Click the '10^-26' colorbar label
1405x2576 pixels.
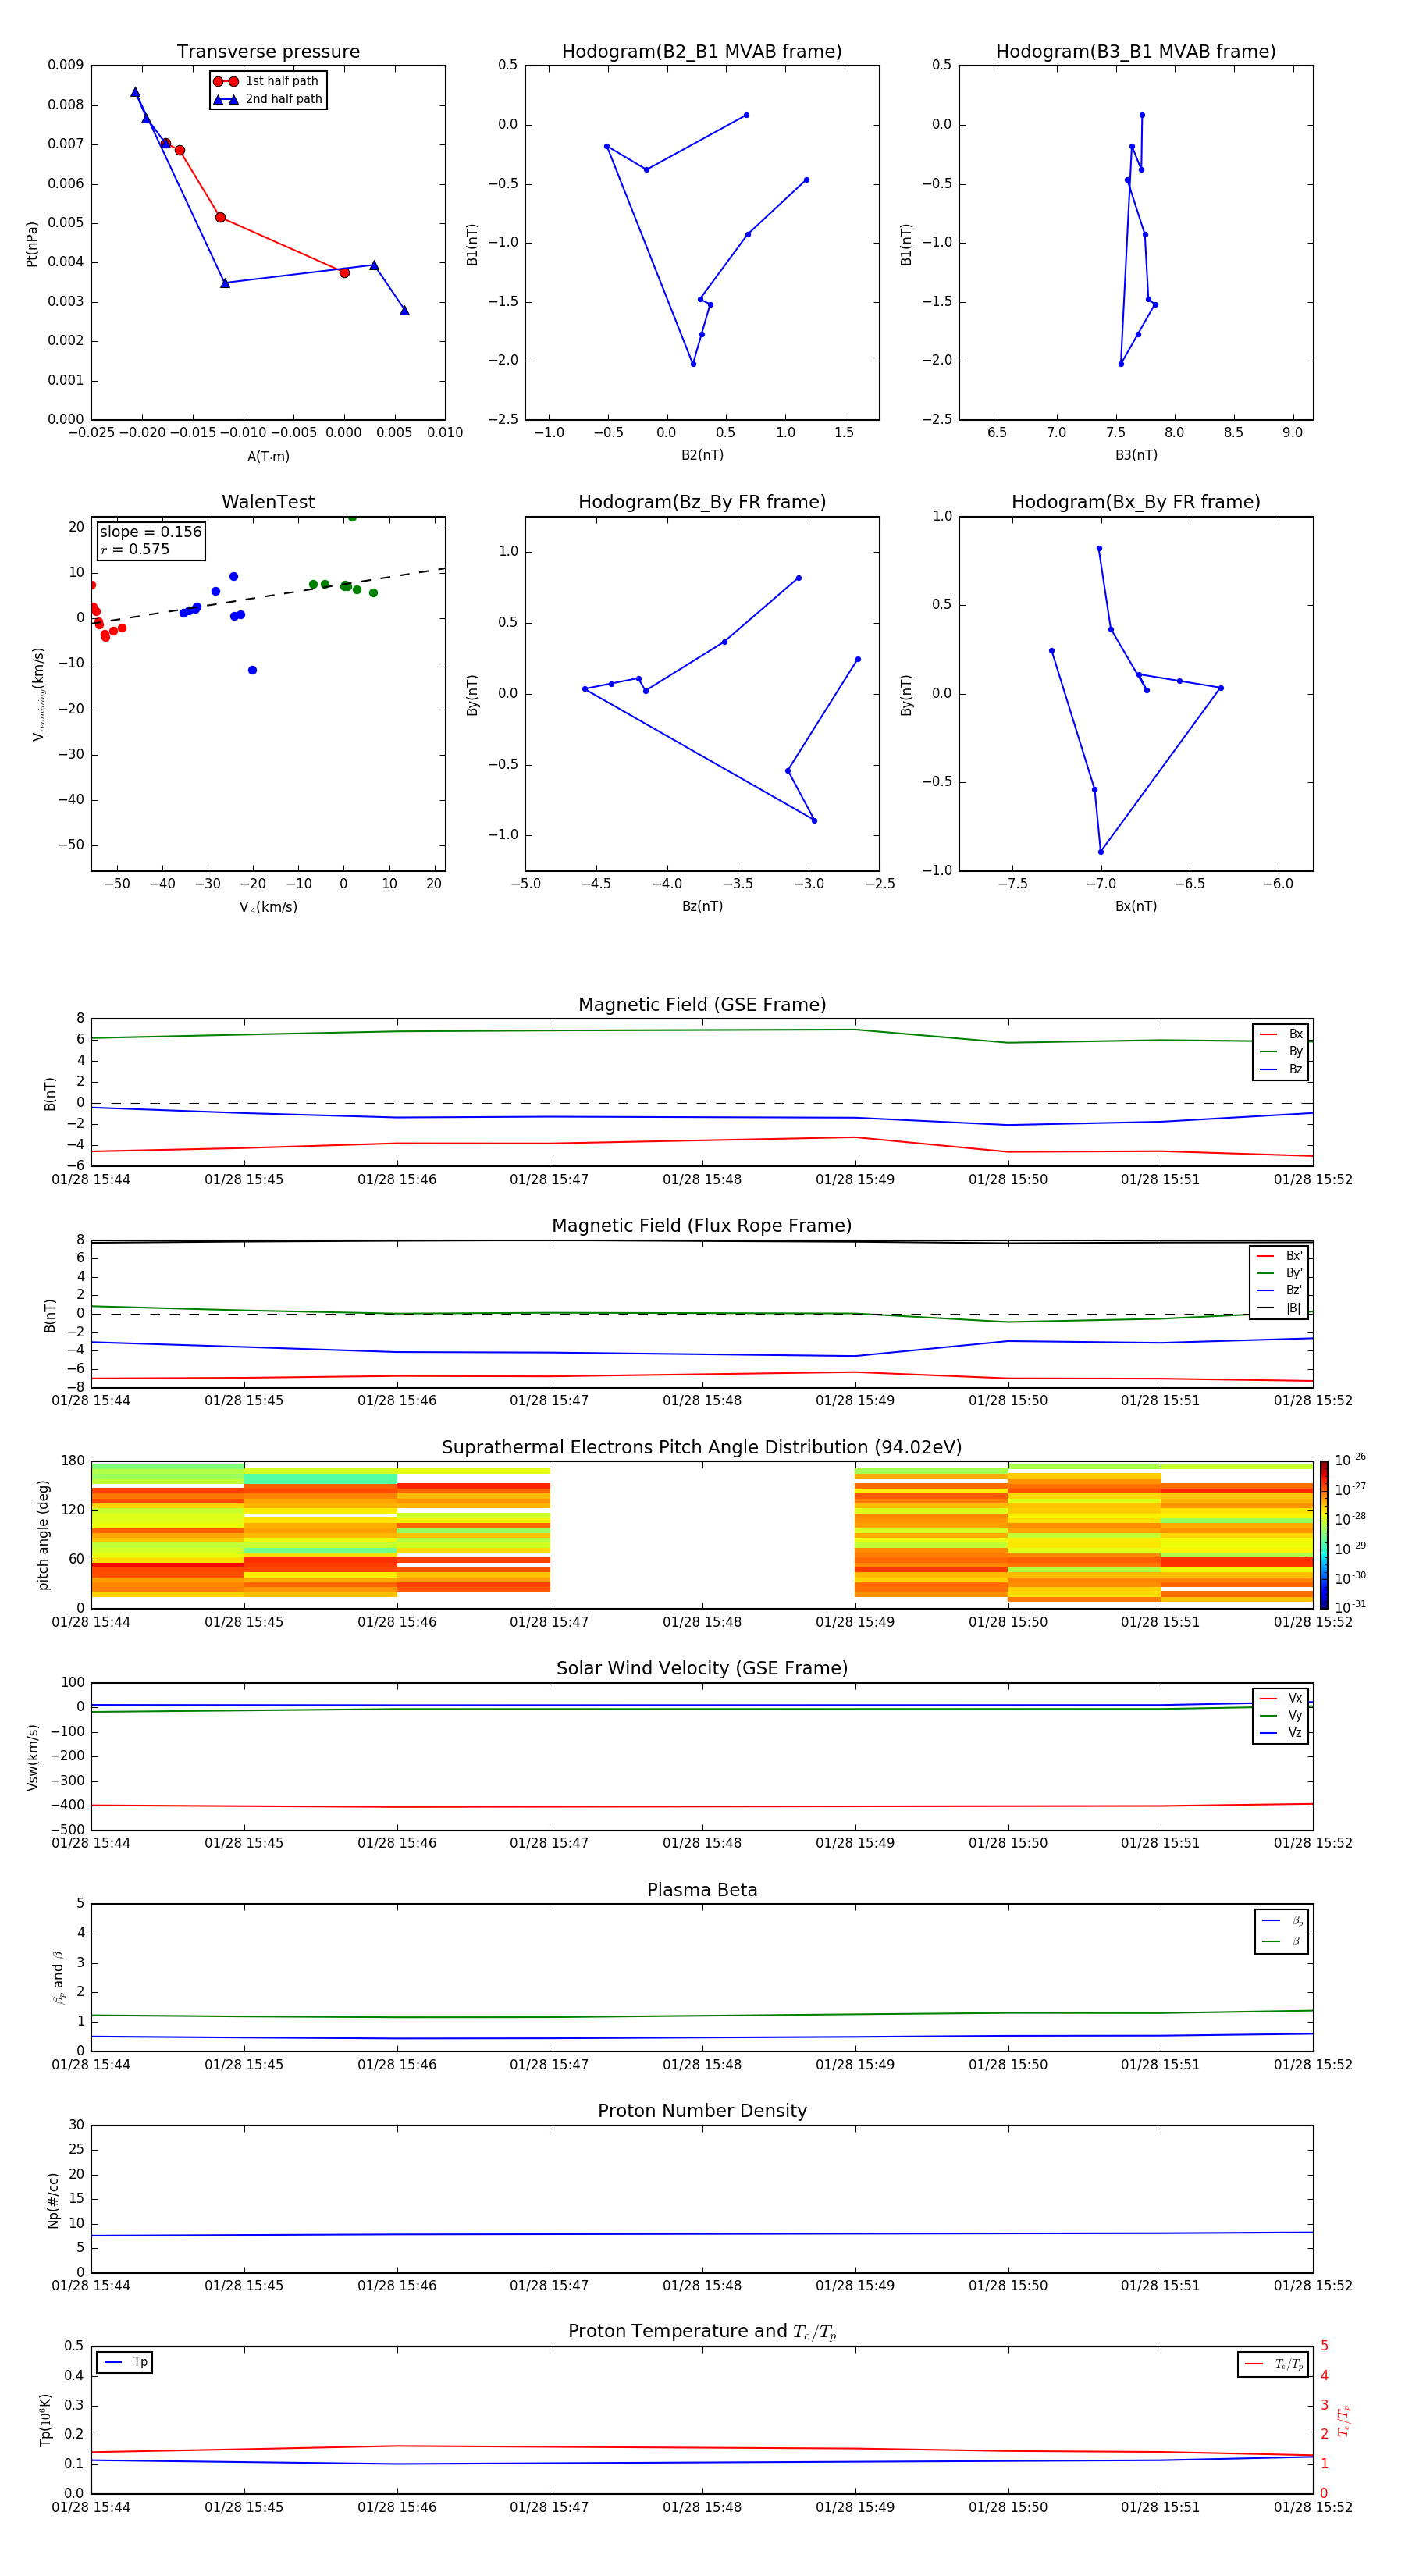coord(1350,1460)
